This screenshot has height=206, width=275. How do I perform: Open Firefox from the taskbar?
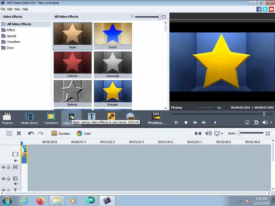41,201
